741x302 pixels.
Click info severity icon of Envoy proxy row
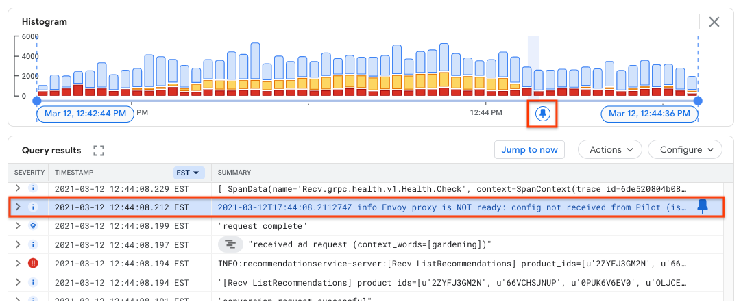point(33,207)
